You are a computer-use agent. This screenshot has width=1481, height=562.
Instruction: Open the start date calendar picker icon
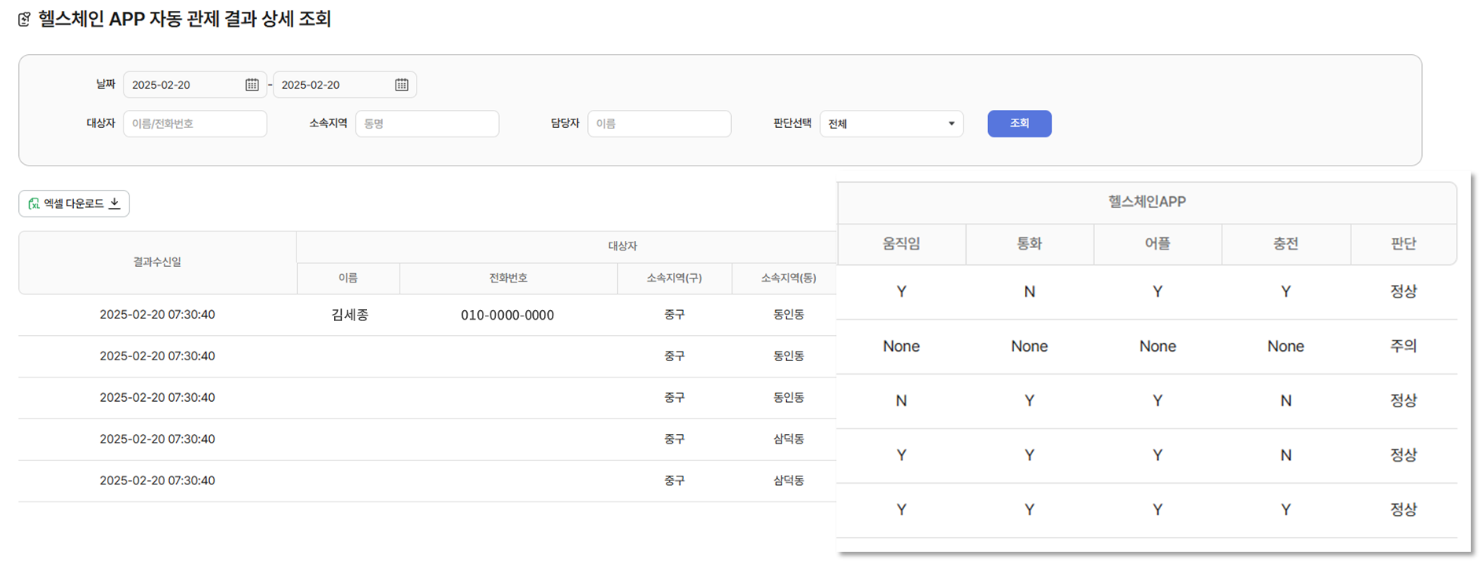(252, 85)
